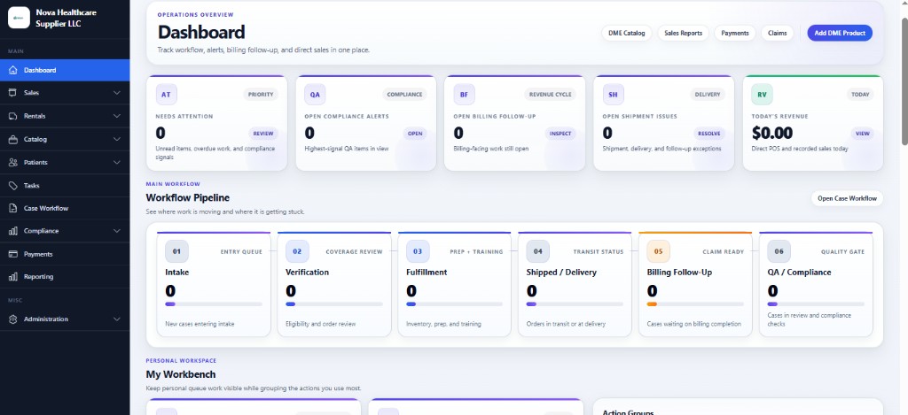This screenshot has width=908, height=415.
Task: Click the My Workbench heading
Action: tap(181, 374)
